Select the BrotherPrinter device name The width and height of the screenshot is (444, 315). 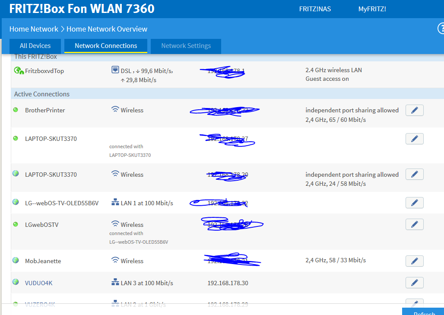[x=45, y=110]
